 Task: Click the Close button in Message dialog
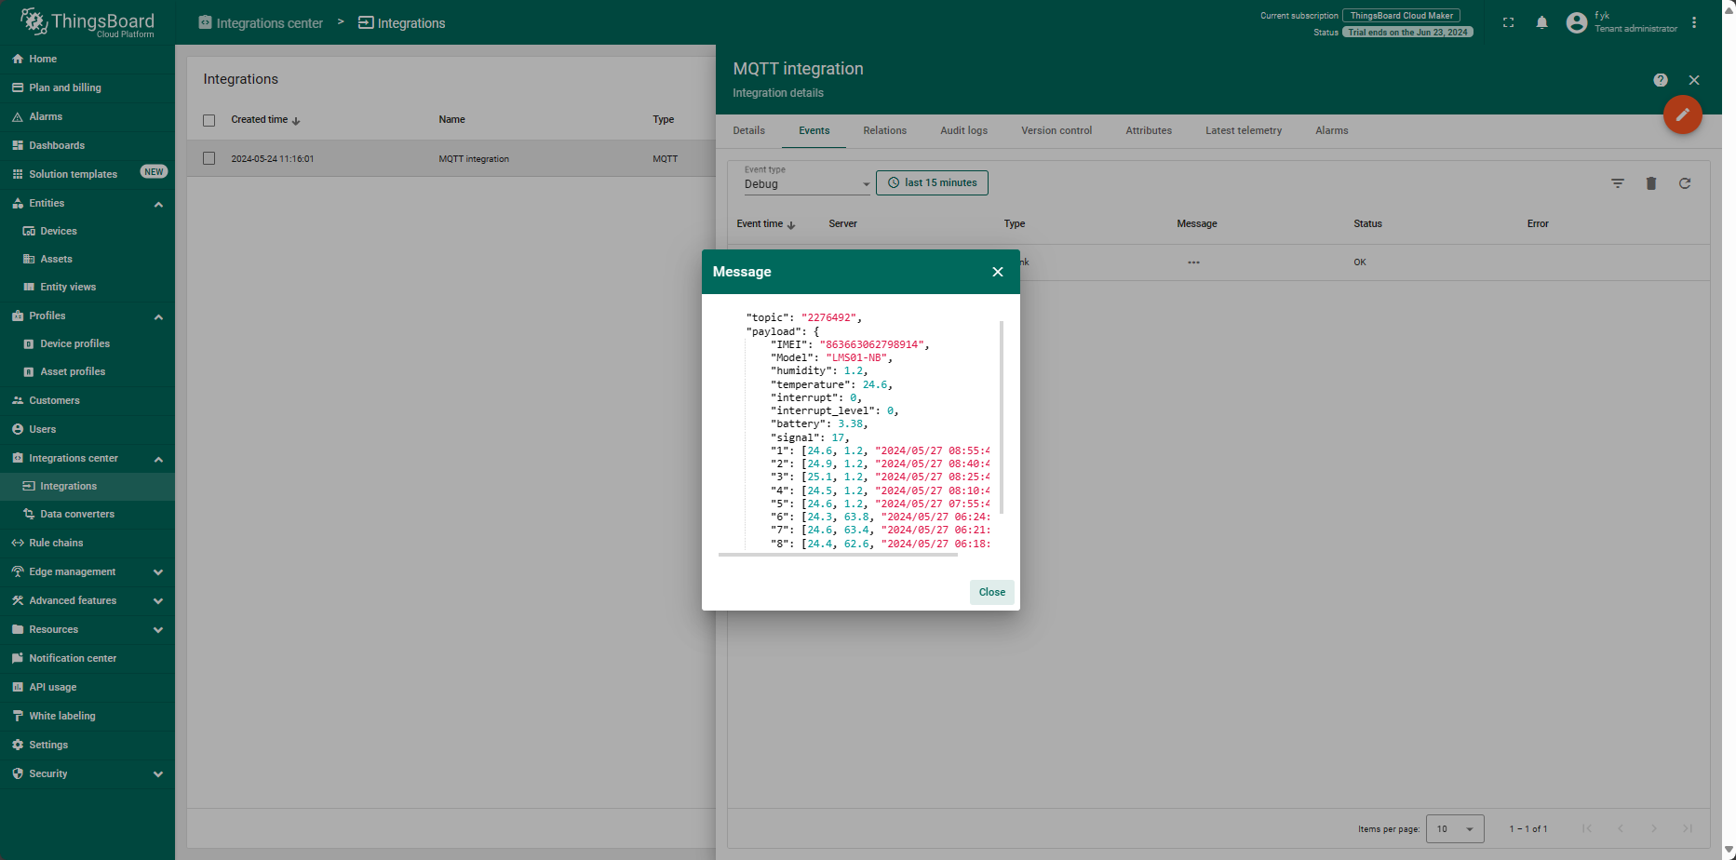pyautogui.click(x=991, y=592)
